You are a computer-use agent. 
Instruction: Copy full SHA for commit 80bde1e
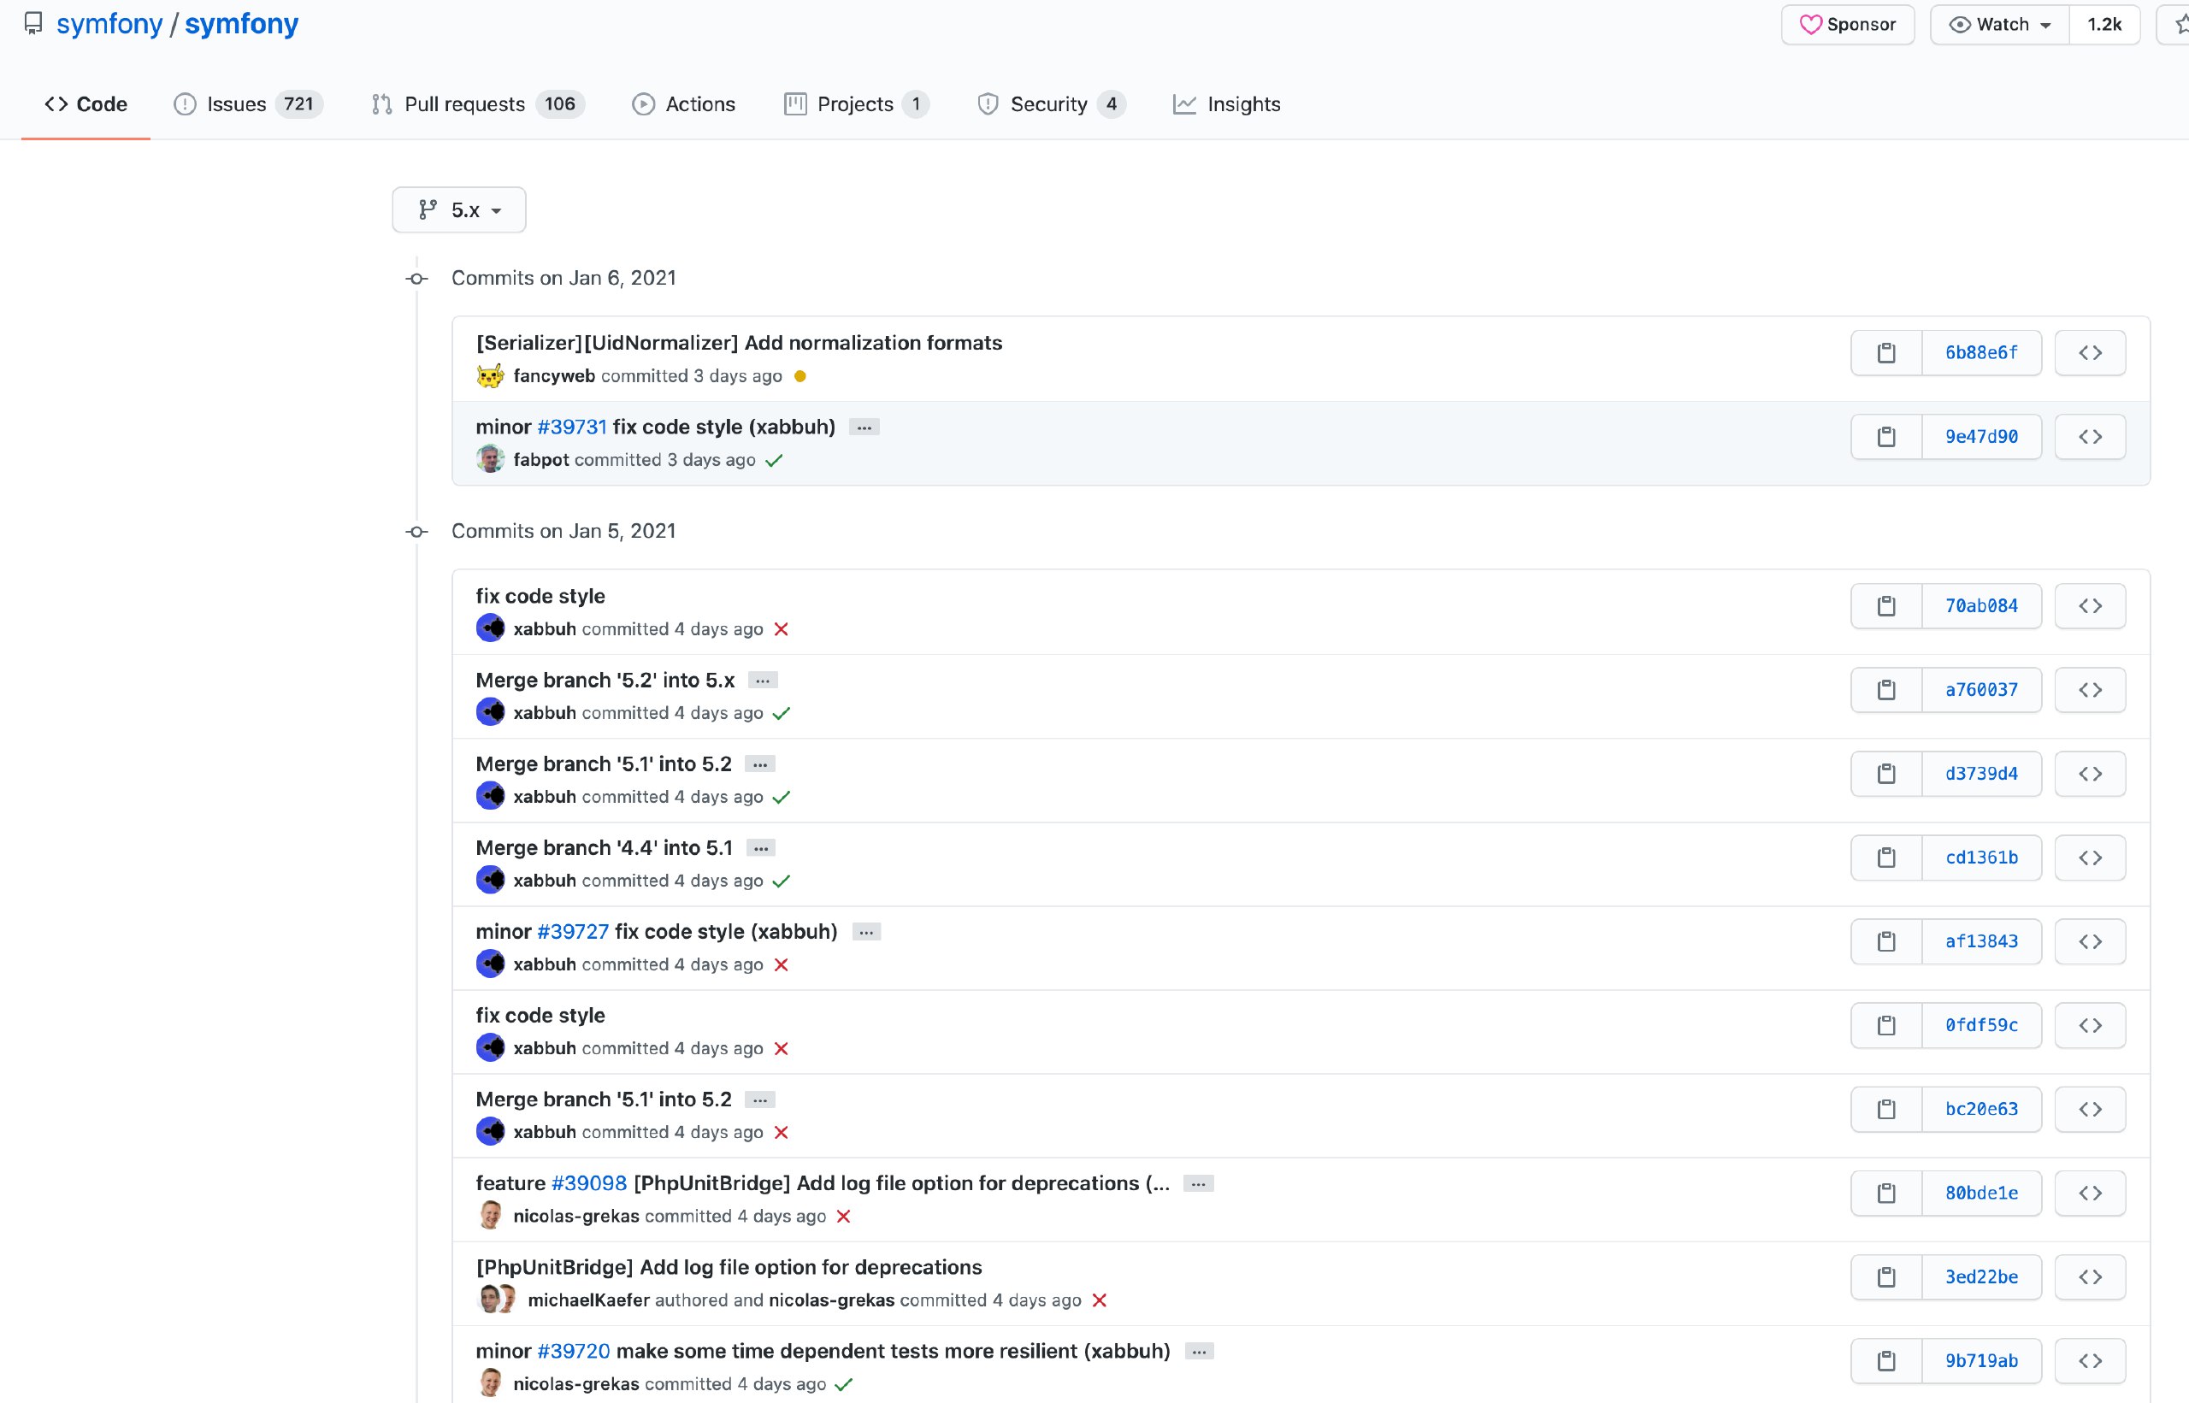click(x=1885, y=1193)
